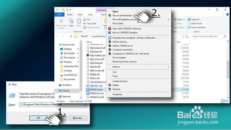Click the History ribbon item
The width and height of the screenshot is (231, 130).
coord(179,27)
